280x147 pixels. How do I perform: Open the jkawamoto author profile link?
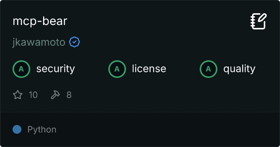(39, 43)
